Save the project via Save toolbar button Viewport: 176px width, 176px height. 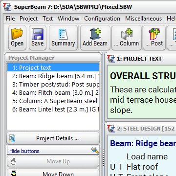pos(38,38)
